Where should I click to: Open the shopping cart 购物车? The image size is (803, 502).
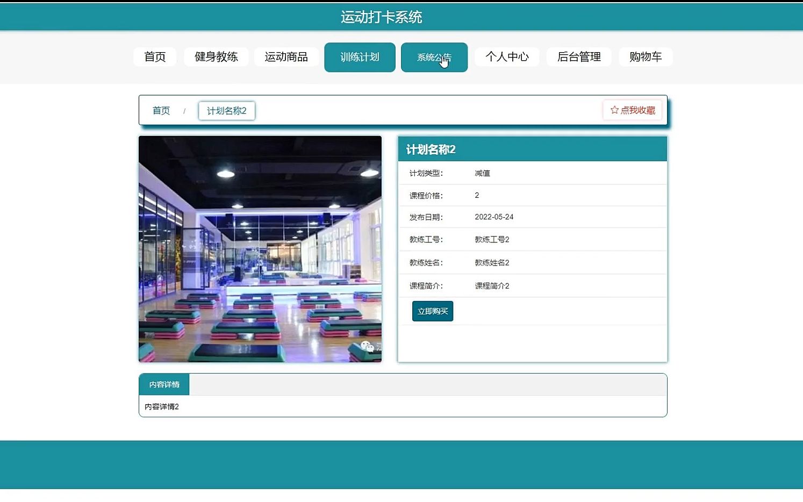(x=646, y=56)
